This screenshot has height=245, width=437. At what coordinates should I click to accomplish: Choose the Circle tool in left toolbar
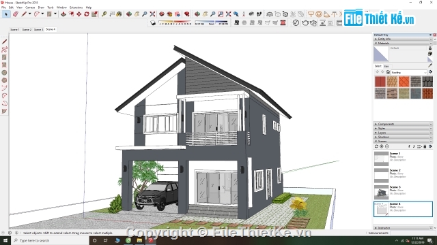click(4, 73)
